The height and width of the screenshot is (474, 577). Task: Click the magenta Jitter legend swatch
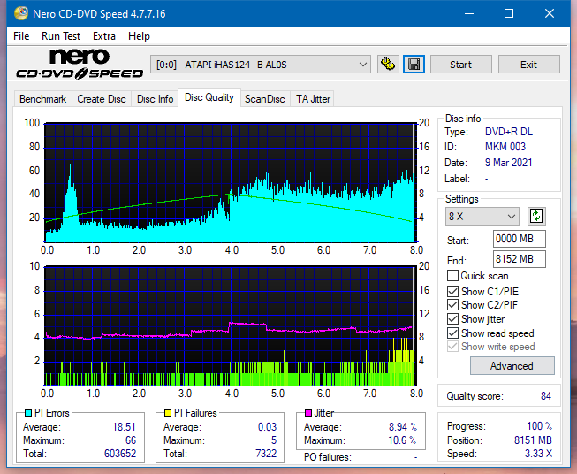coord(308,413)
